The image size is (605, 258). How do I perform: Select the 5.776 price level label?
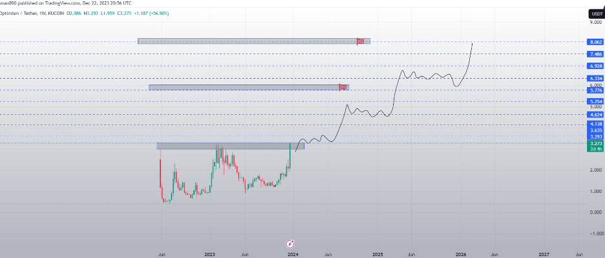[x=594, y=90]
